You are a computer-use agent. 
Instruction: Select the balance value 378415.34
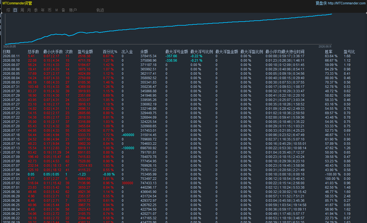coord(148,56)
